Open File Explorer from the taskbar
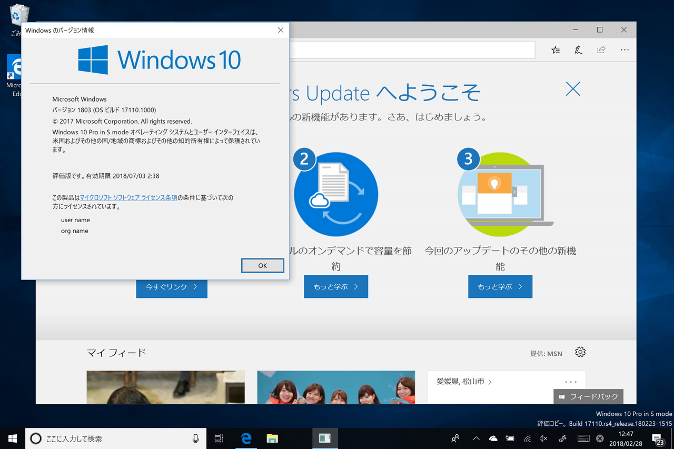This screenshot has width=674, height=449. coord(272,438)
